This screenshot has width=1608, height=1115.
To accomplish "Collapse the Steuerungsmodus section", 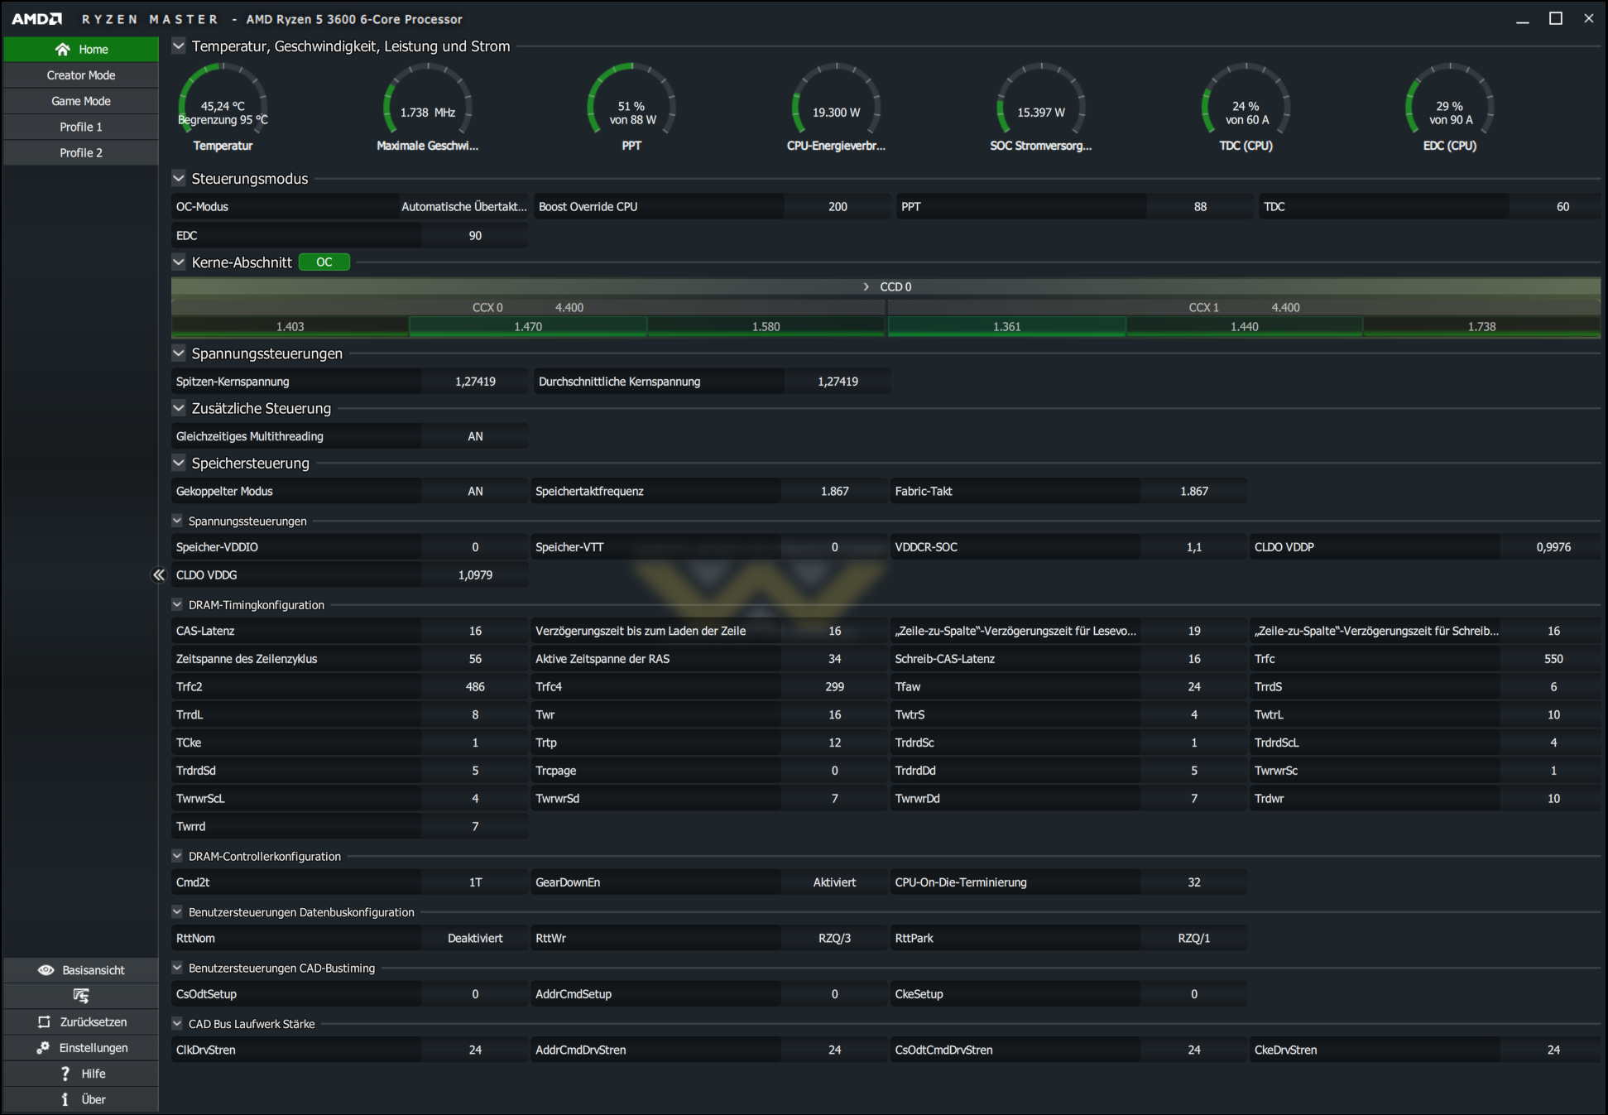I will [179, 179].
